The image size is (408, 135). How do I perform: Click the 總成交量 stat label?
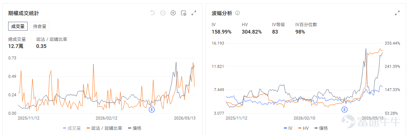[x=17, y=39]
